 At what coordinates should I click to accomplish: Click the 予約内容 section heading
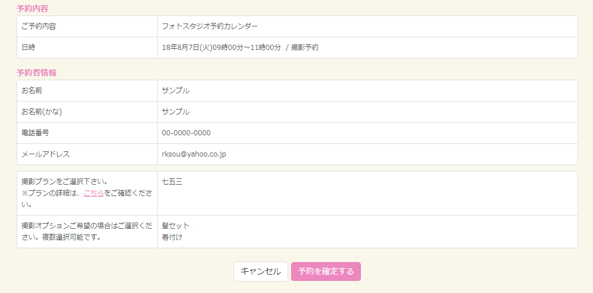[x=33, y=9]
